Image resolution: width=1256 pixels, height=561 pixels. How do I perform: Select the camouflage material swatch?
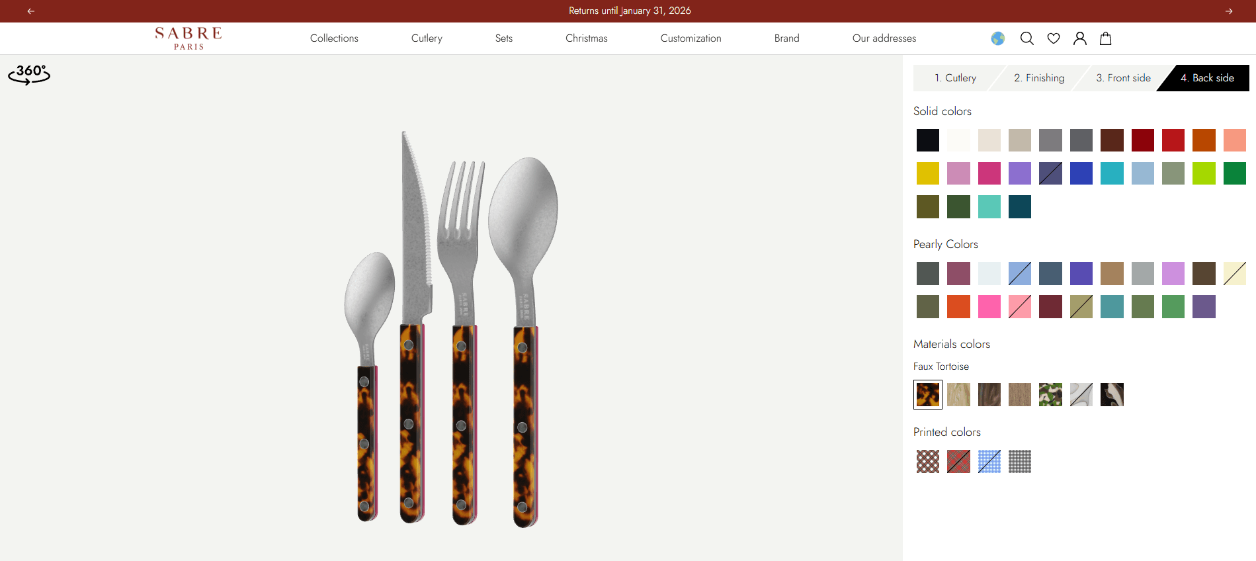click(x=1050, y=395)
